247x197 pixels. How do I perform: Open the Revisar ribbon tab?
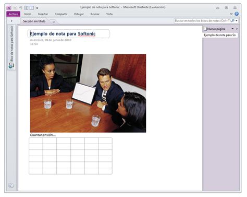point(95,14)
